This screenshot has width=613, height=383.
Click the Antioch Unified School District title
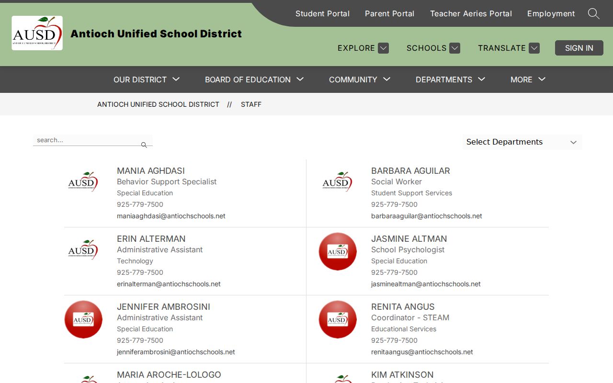click(156, 34)
